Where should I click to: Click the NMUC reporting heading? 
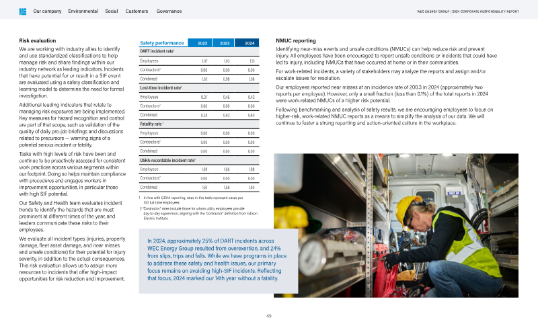click(296, 41)
